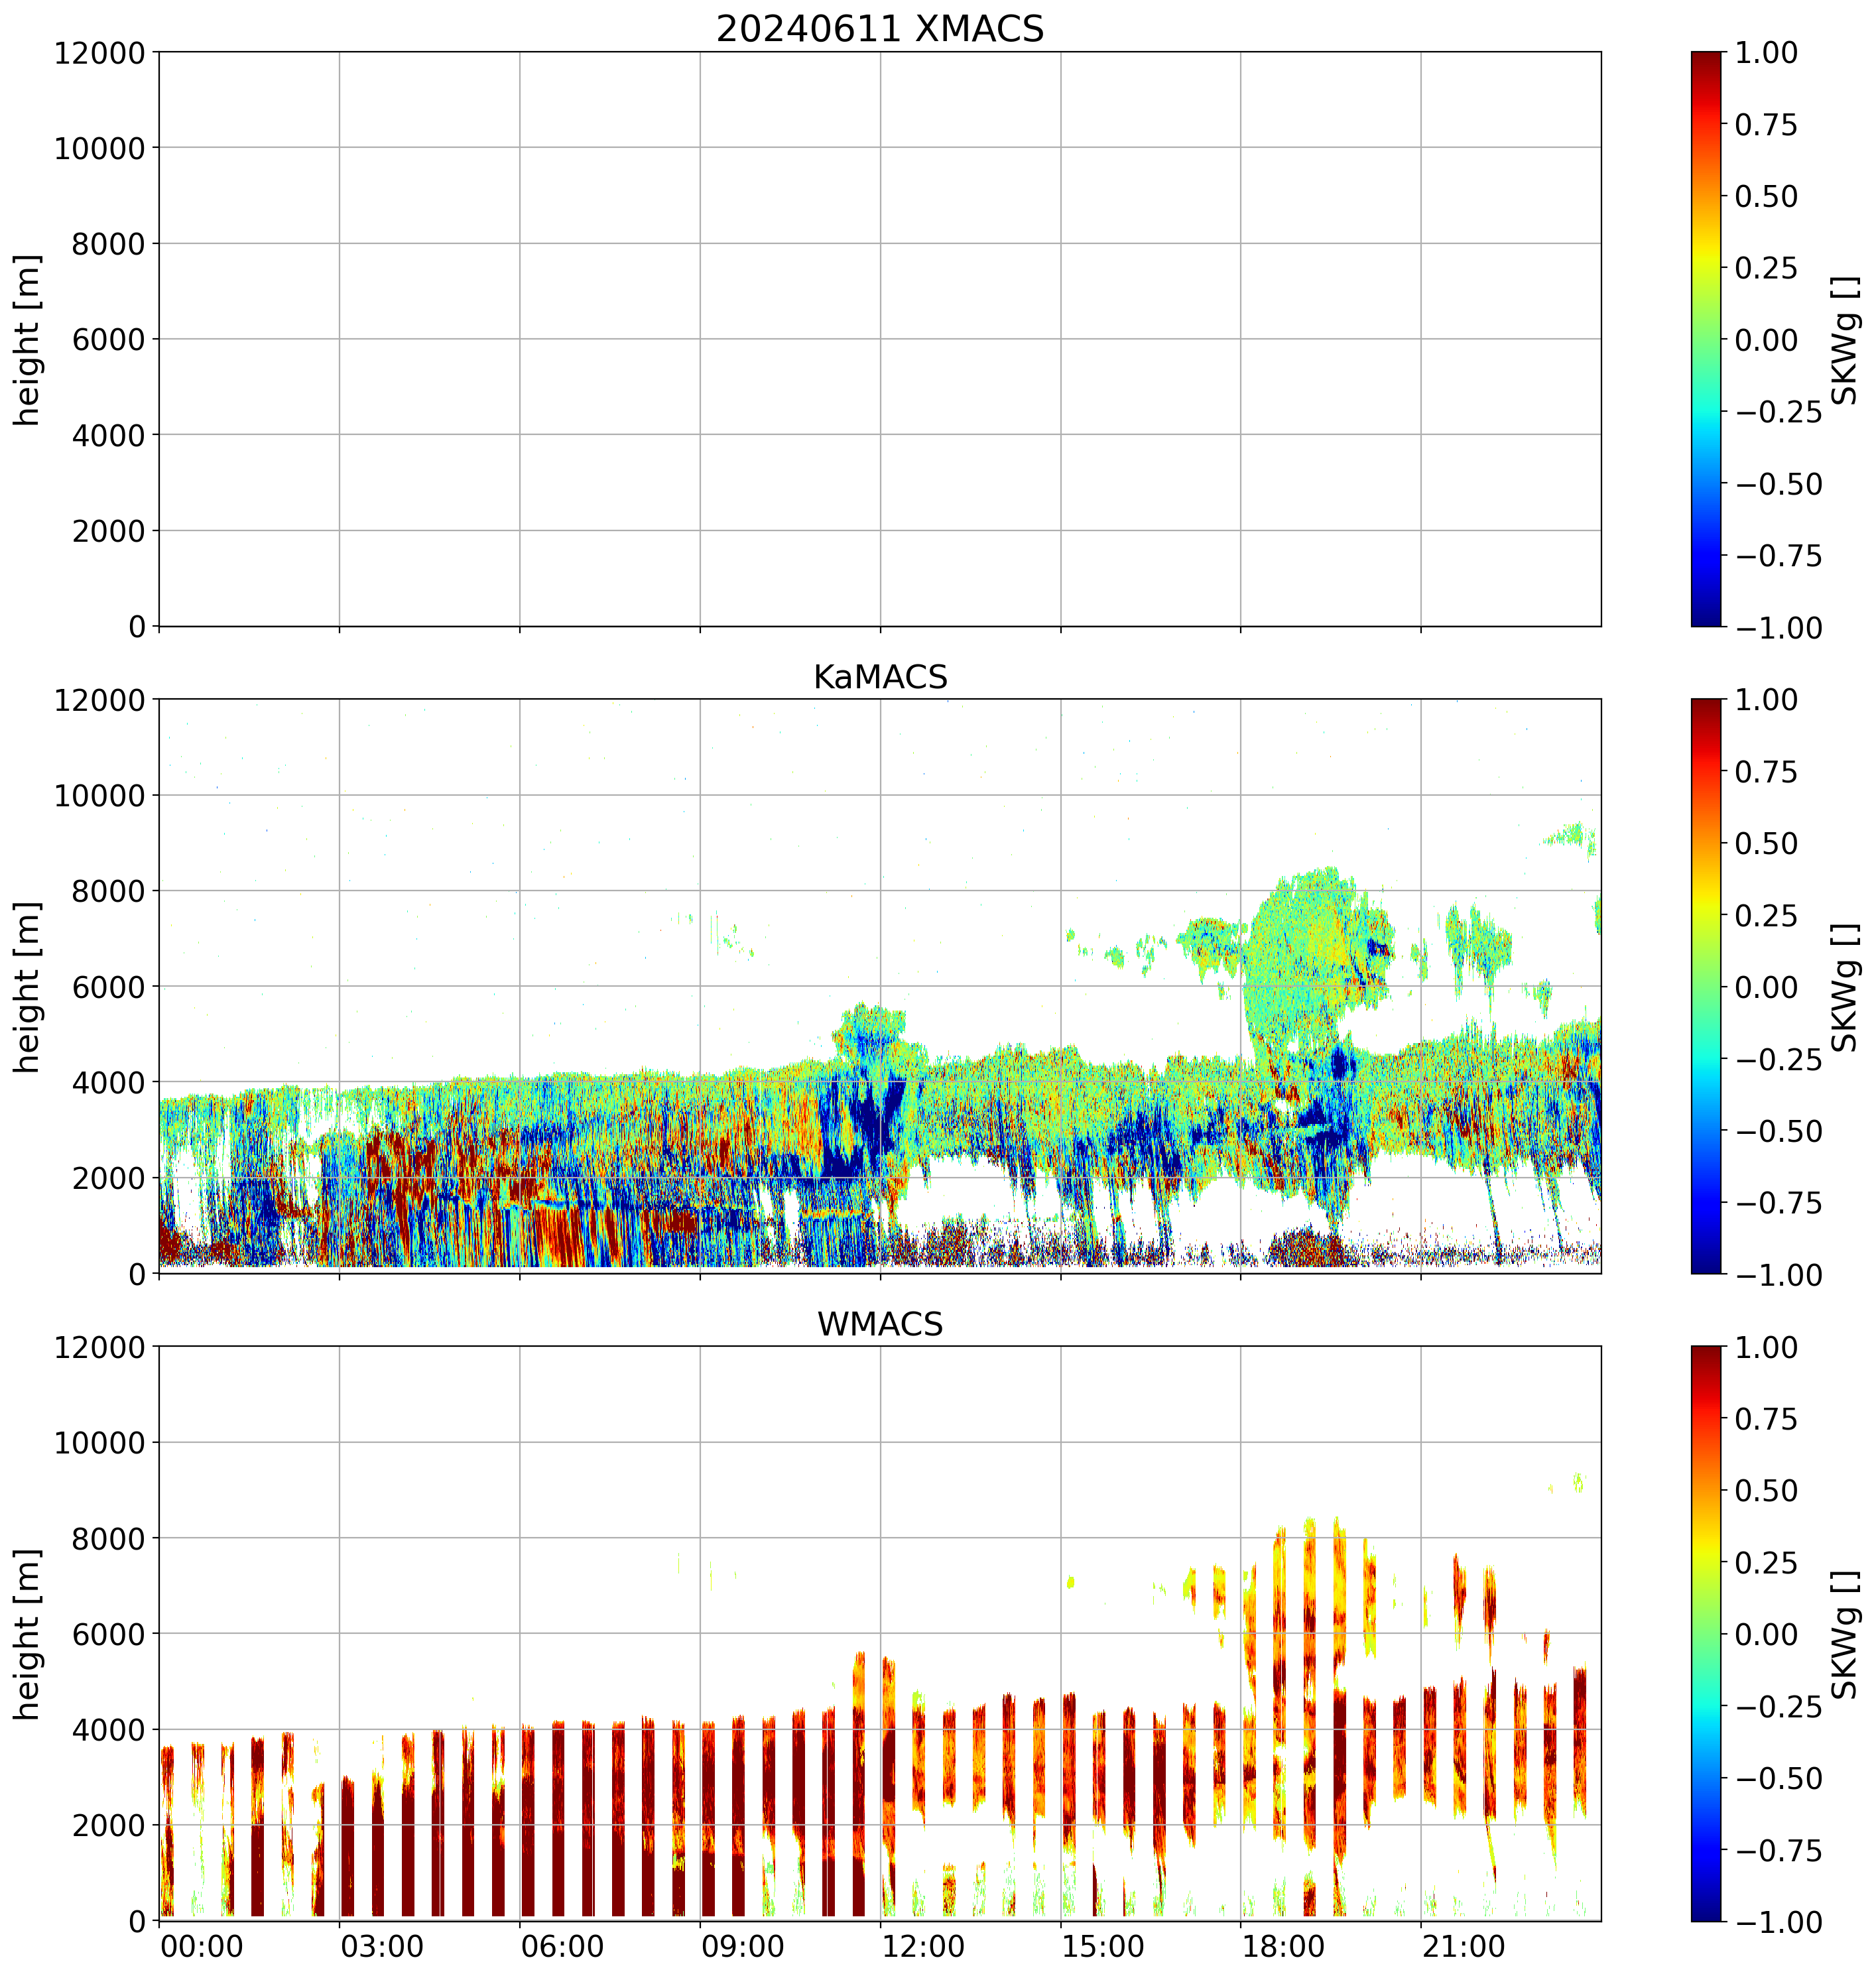1876x1976 pixels.
Task: Click the 21:00 time axis label
Action: [x=1463, y=1947]
